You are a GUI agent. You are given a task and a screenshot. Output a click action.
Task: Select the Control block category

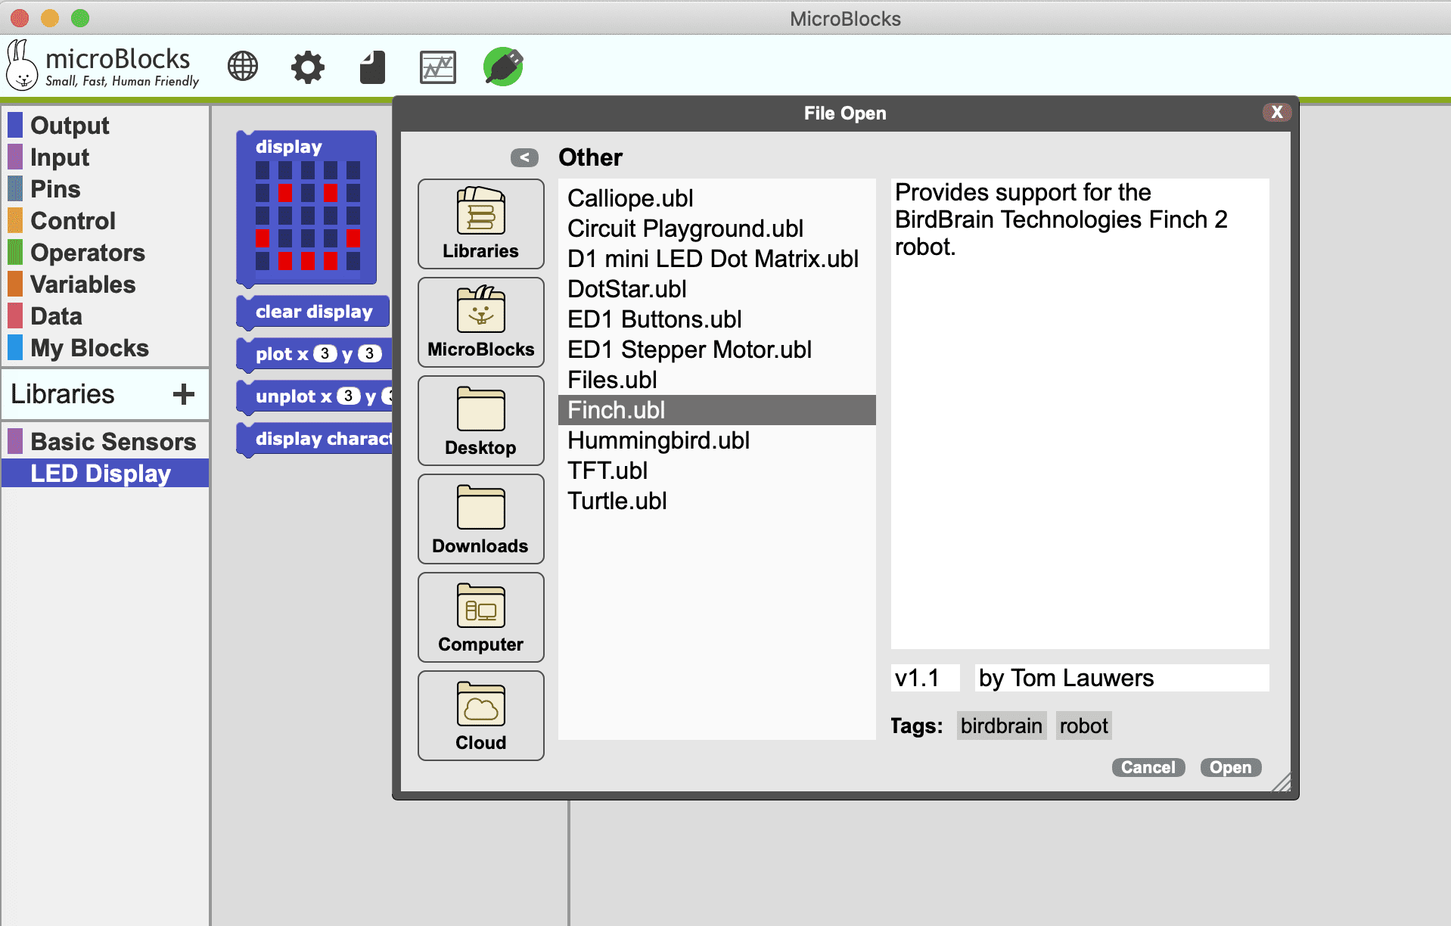pyautogui.click(x=73, y=221)
